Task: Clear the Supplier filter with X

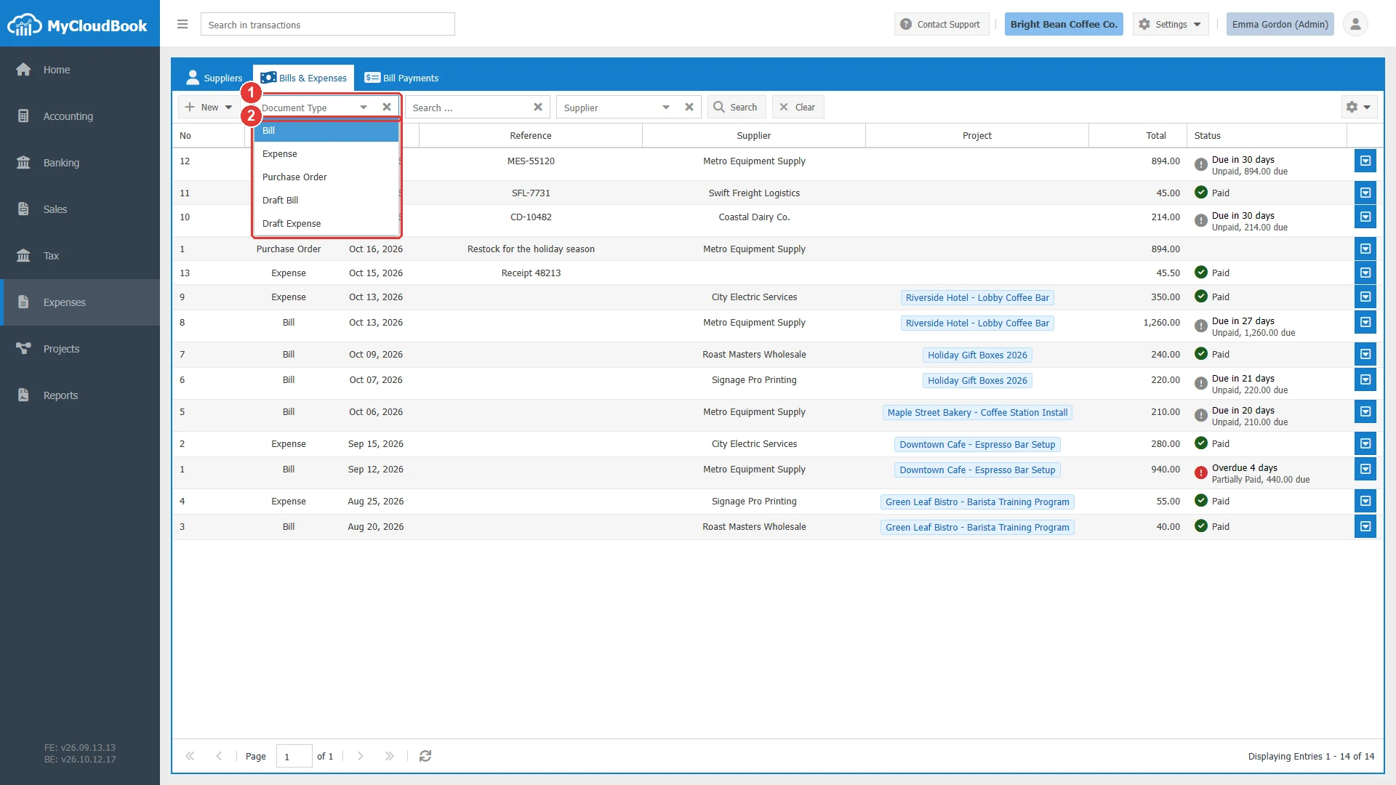Action: [689, 107]
